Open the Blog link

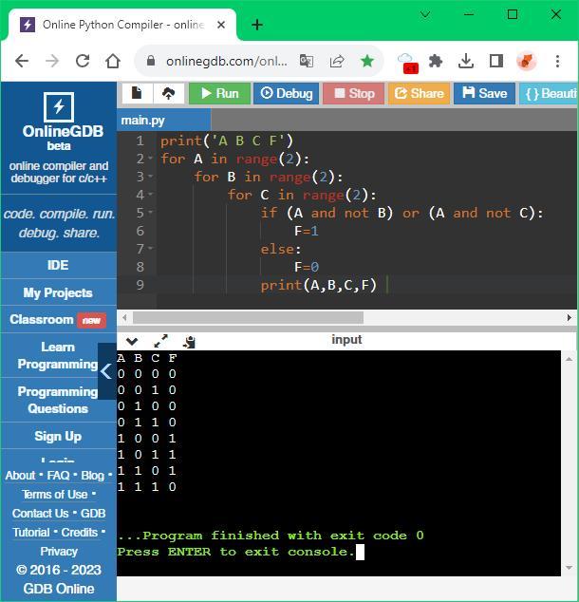tap(92, 476)
